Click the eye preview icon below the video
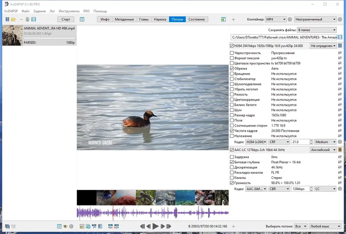346x234 pixels. [x=65, y=226]
